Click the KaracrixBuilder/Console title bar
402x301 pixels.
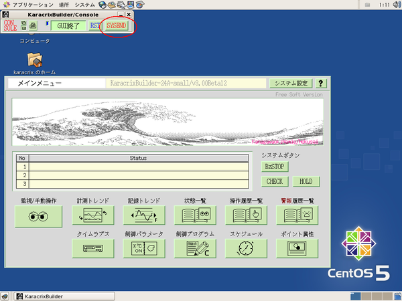point(63,15)
